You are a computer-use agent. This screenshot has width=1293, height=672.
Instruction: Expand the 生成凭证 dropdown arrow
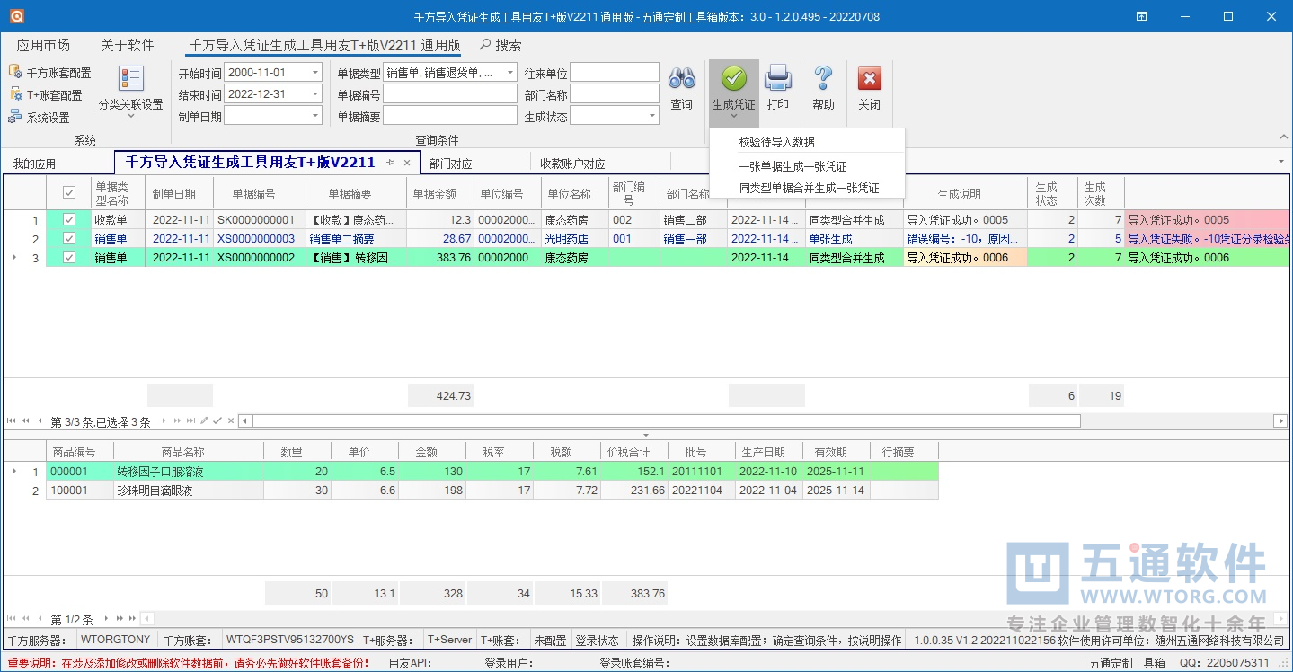734,117
